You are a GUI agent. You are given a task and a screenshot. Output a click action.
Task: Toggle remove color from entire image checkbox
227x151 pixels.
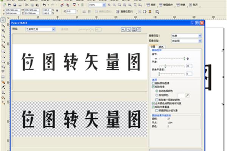coord(157,100)
